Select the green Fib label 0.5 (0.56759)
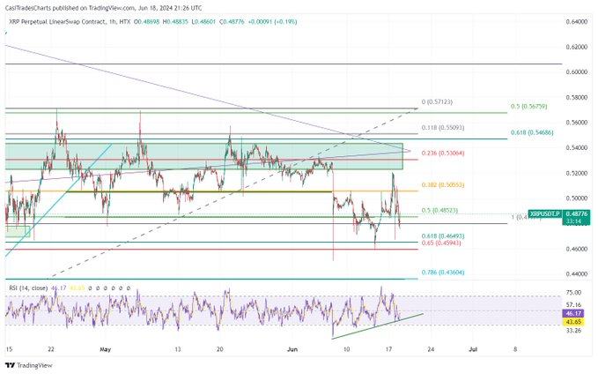The image size is (598, 374). [x=528, y=106]
